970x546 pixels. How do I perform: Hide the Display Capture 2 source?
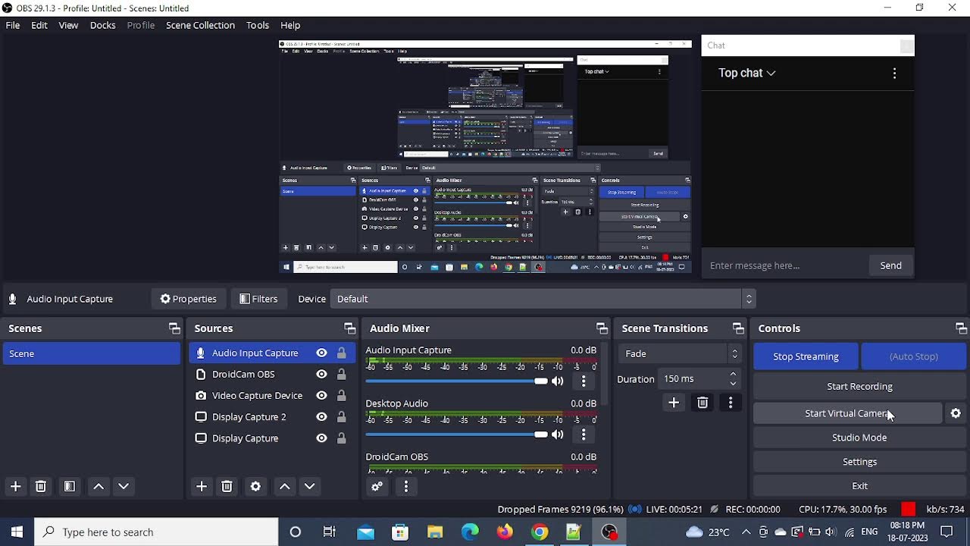[322, 417]
